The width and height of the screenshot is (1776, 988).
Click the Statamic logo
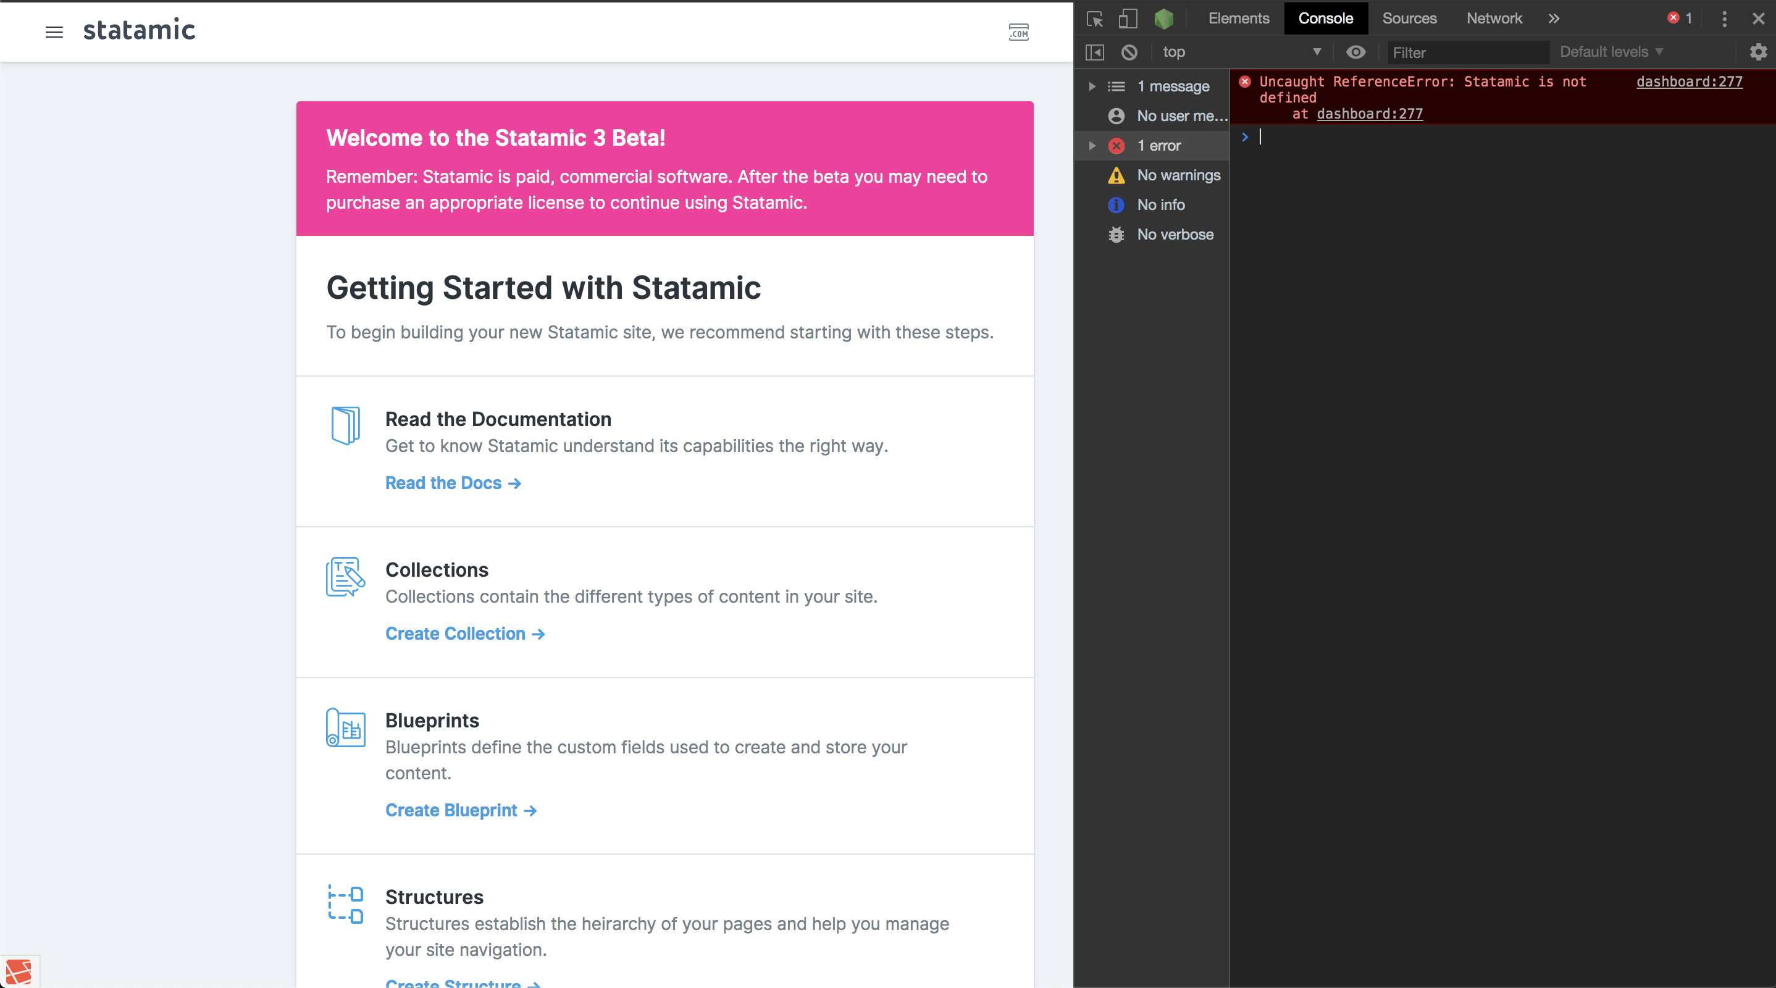click(140, 29)
